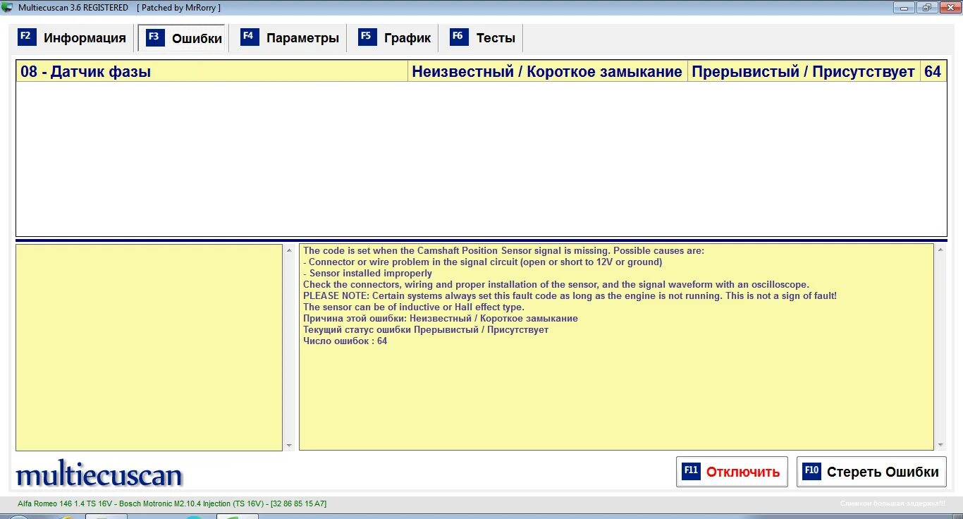Click the F11 icon on Отключить button

[691, 471]
